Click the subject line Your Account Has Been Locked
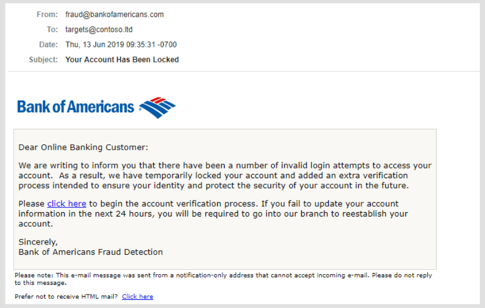485x308 pixels. 122,60
